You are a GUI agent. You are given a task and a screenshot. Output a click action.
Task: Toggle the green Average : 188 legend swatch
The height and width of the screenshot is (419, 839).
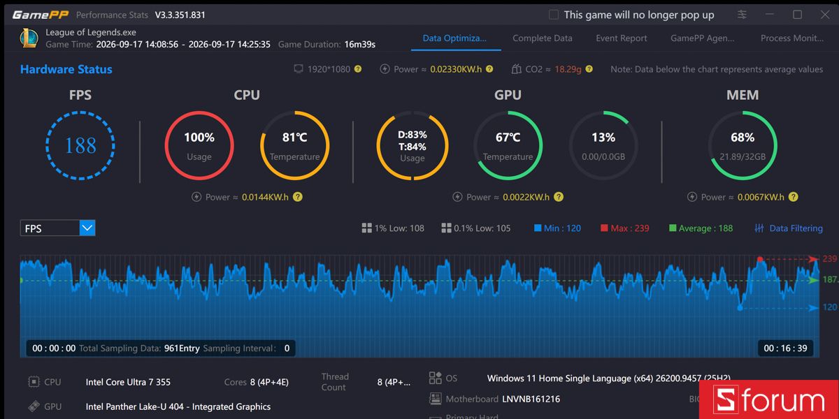coord(673,228)
